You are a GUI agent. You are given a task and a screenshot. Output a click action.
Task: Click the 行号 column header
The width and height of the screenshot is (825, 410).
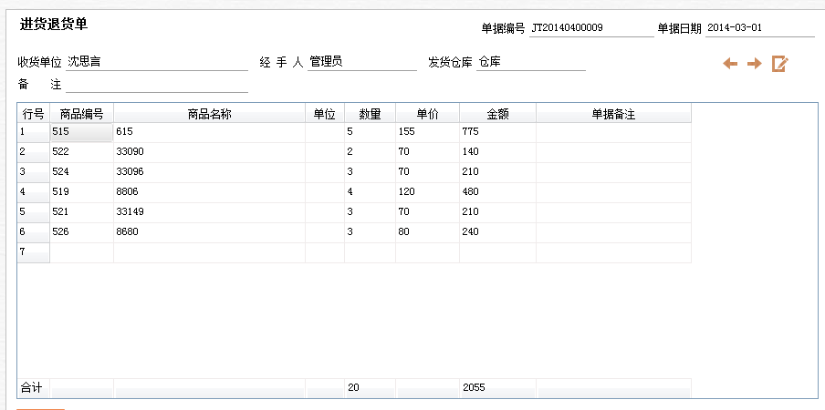[33, 113]
